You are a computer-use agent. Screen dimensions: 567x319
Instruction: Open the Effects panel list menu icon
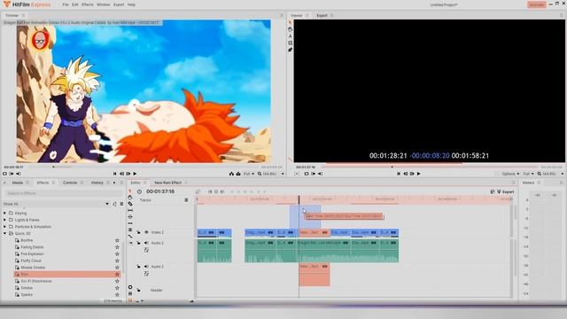pos(121,204)
